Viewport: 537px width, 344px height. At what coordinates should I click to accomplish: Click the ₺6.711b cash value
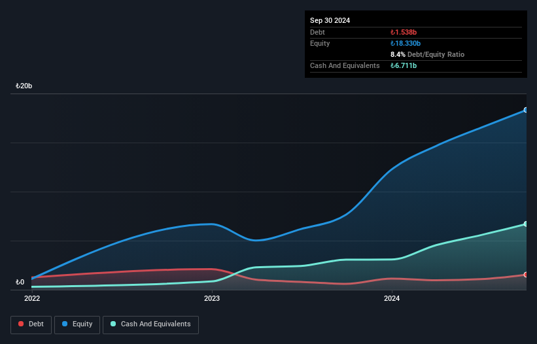(404, 65)
